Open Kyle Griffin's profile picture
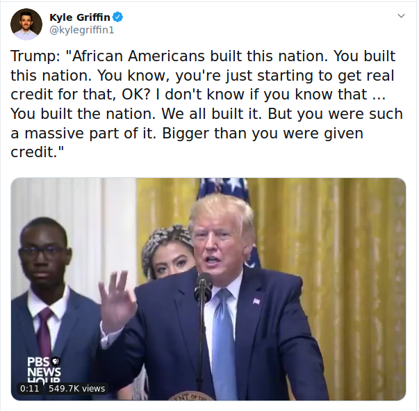Image resolution: width=419 pixels, height=411 pixels. (26, 24)
